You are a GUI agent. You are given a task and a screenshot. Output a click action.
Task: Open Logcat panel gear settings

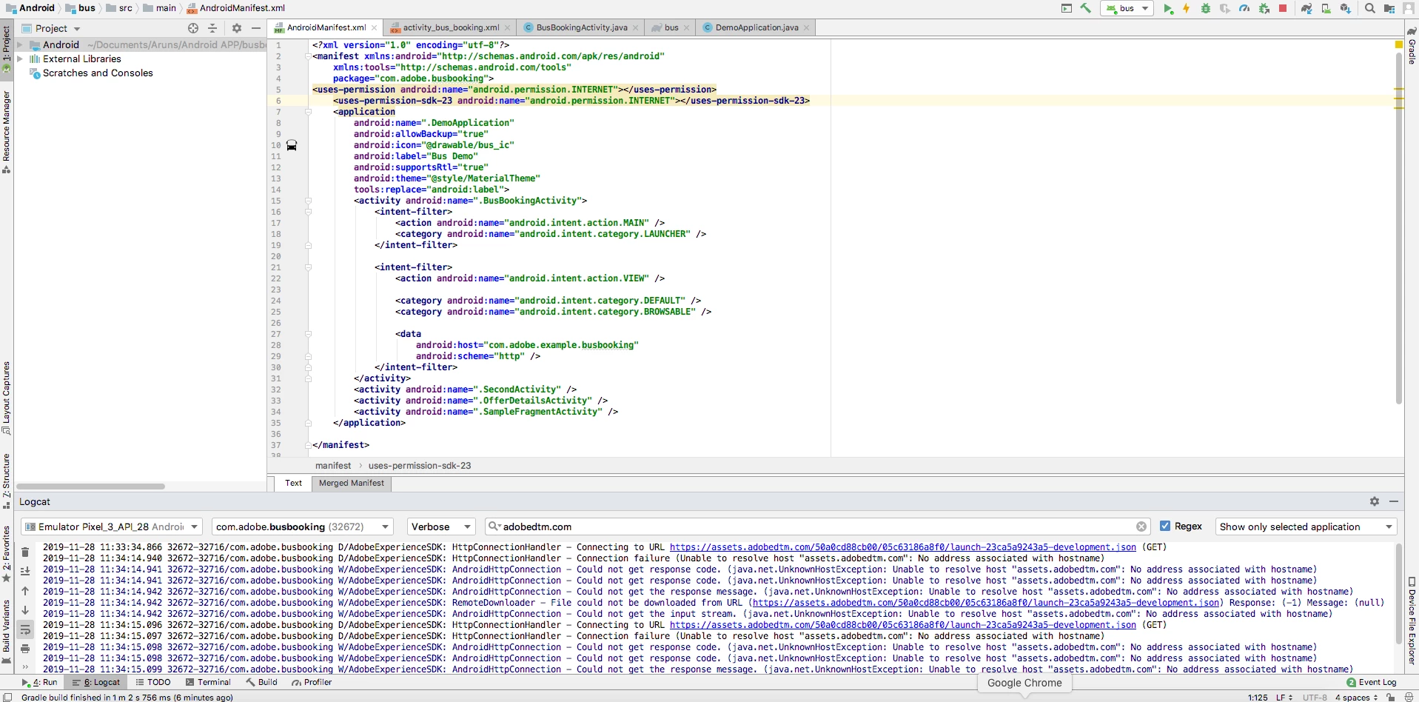click(x=1375, y=501)
